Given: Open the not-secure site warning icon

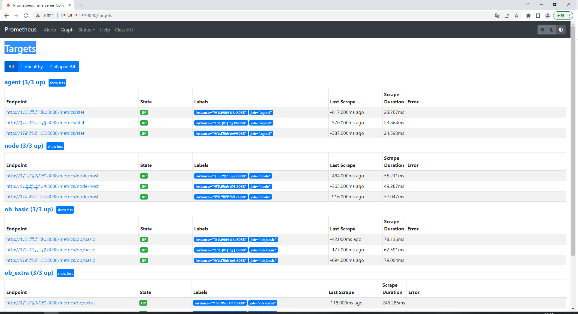Looking at the screenshot, I should (x=38, y=16).
